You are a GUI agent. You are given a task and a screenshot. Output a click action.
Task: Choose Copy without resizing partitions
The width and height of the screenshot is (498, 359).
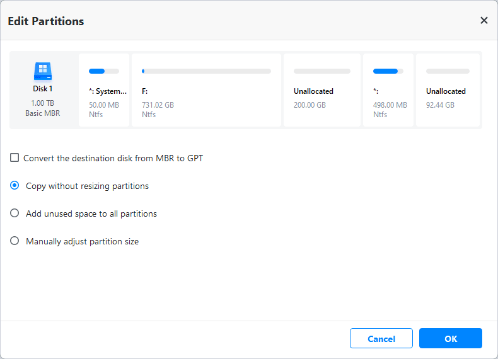pyautogui.click(x=15, y=186)
